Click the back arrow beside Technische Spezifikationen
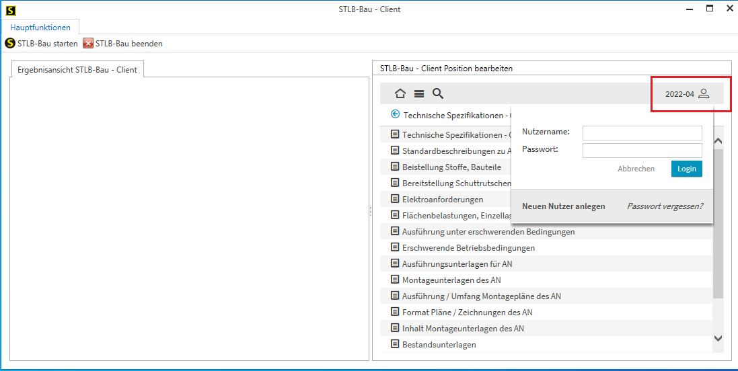The height and width of the screenshot is (371, 738). click(x=395, y=115)
